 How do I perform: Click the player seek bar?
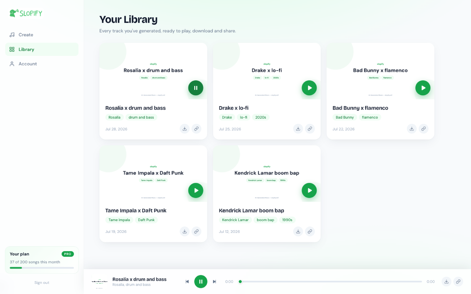click(x=330, y=282)
